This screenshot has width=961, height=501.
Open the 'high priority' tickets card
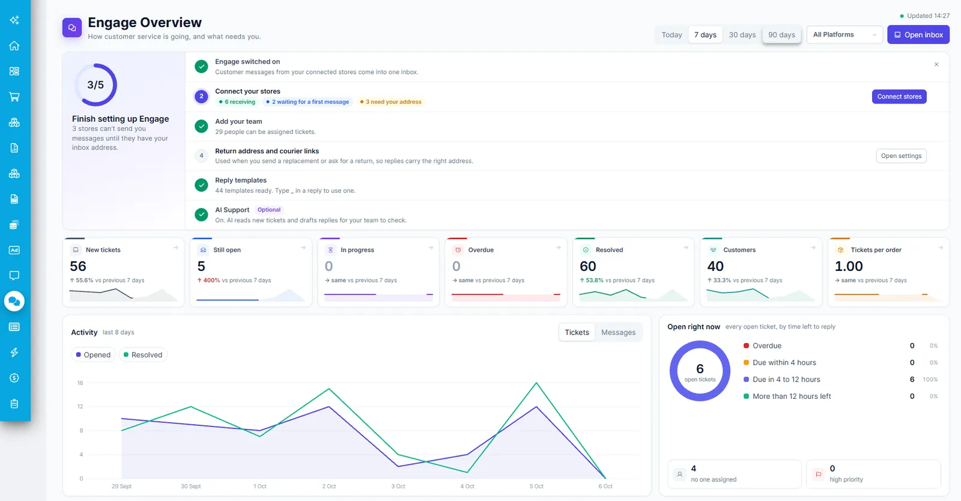click(873, 474)
